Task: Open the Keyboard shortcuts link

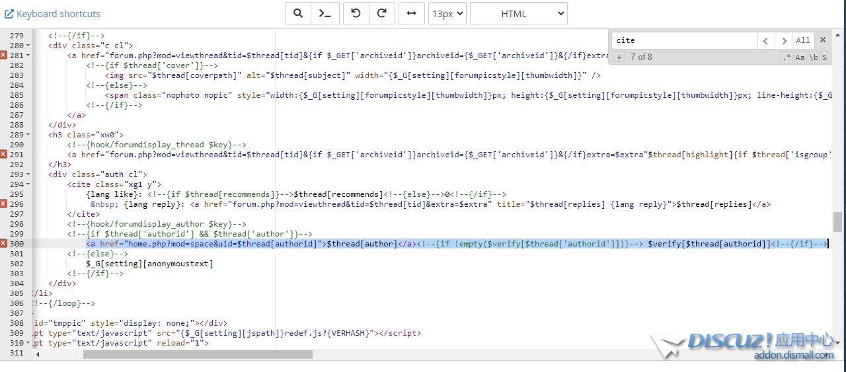Action: pyautogui.click(x=52, y=13)
